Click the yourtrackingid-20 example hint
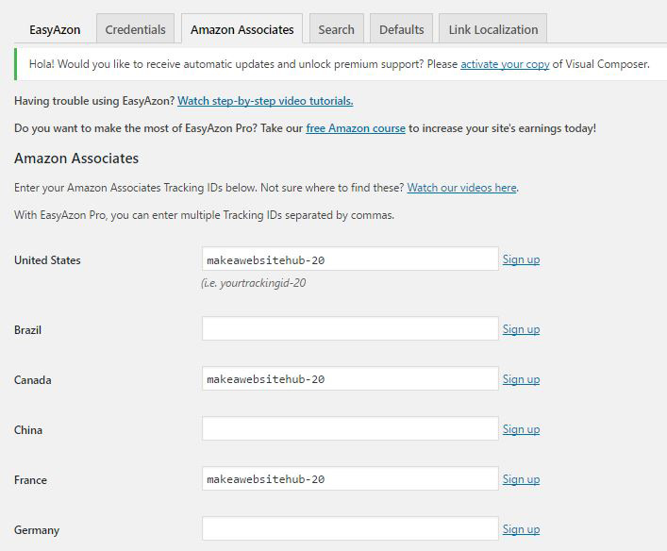Viewport: 667px width, 551px height. coord(254,283)
